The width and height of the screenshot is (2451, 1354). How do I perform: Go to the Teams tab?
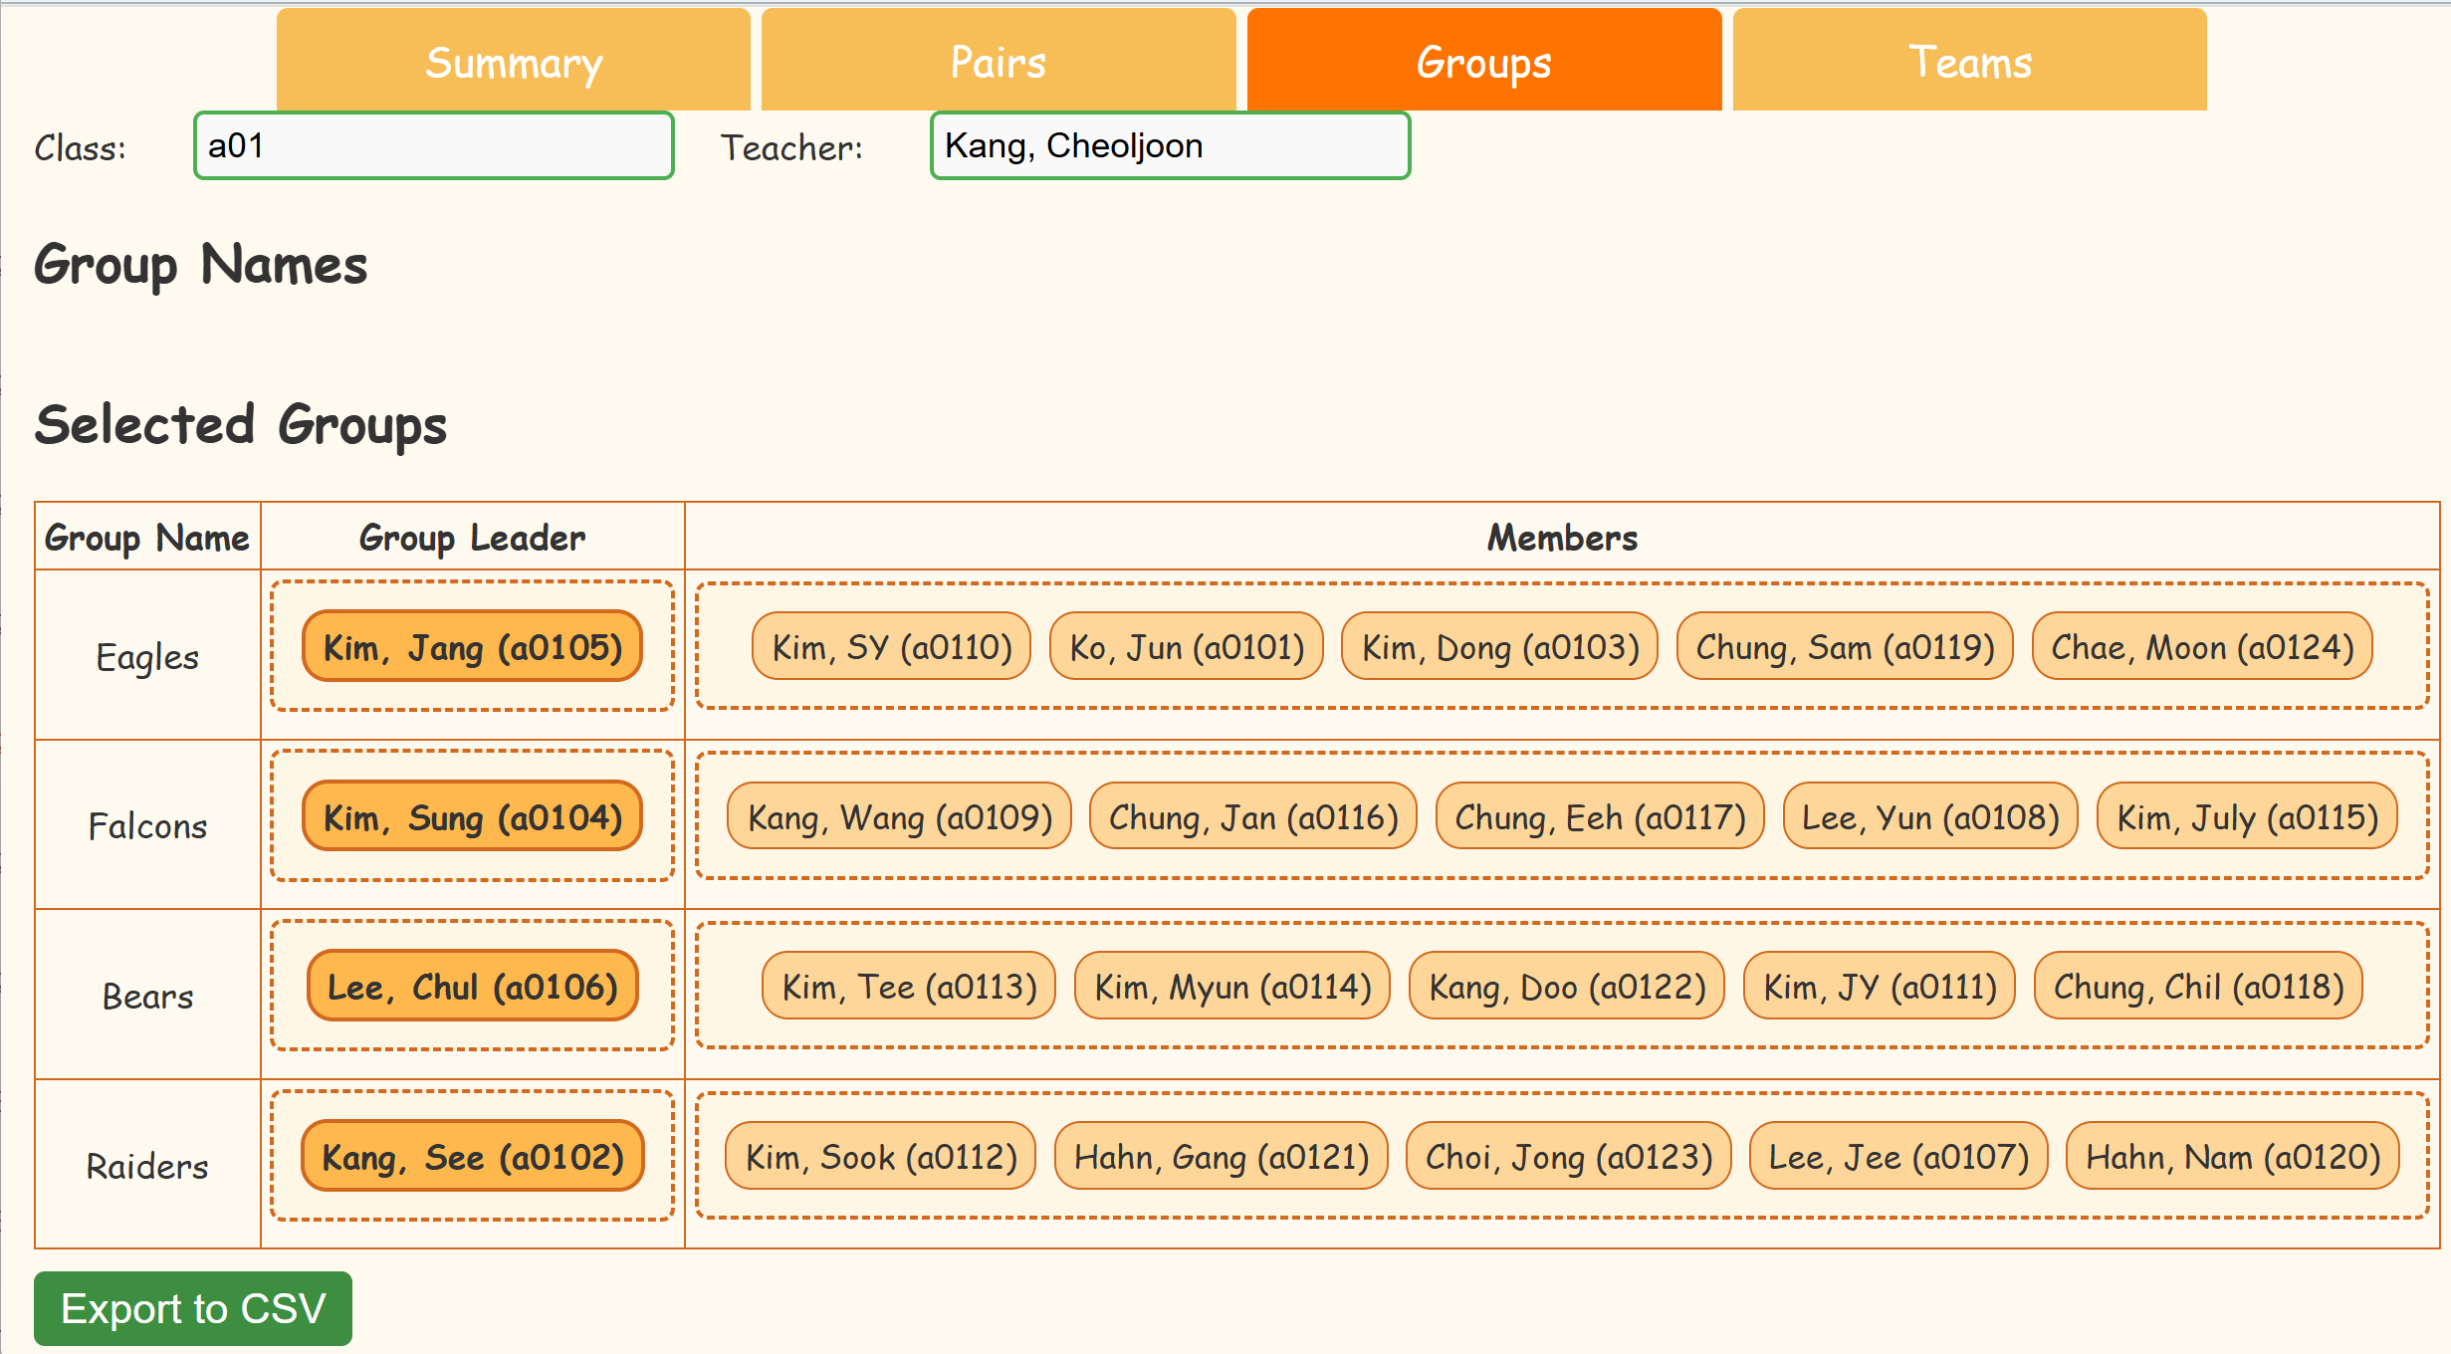(x=1969, y=62)
